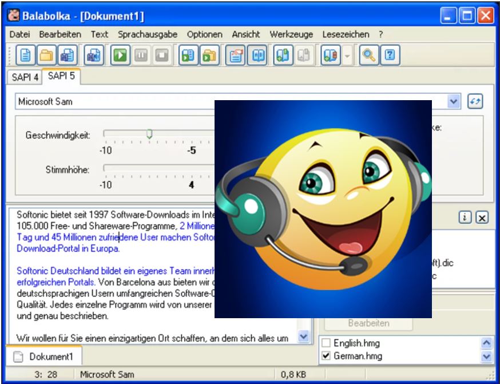Click the greyed-out Pause toolbar button
The image size is (500, 384).
click(141, 55)
